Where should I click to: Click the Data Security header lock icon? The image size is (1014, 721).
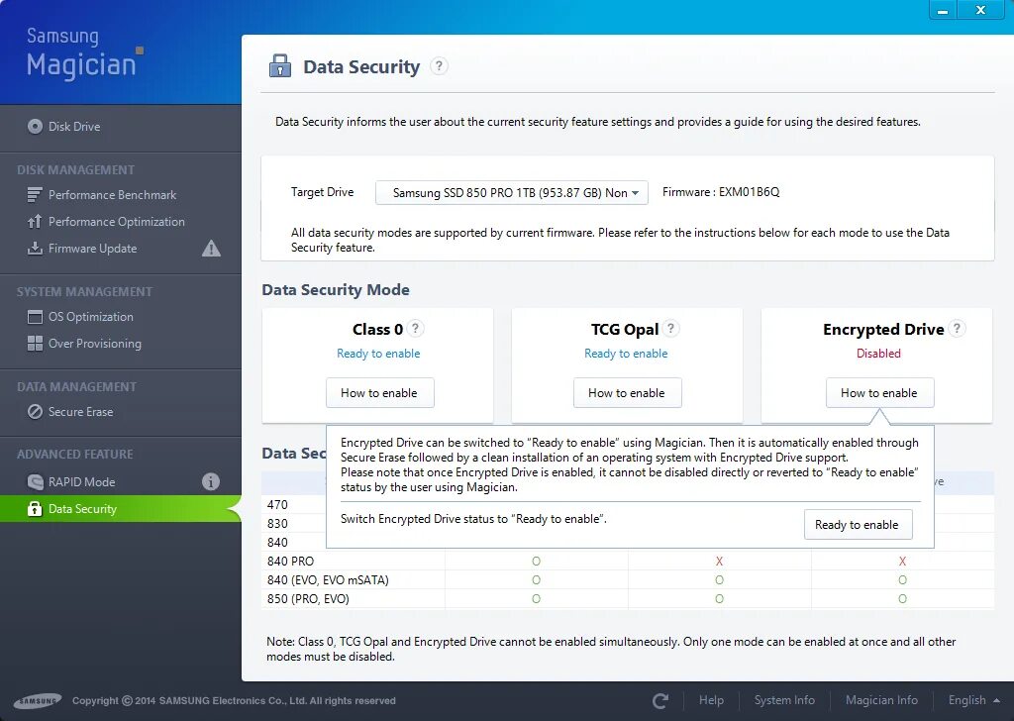click(280, 66)
